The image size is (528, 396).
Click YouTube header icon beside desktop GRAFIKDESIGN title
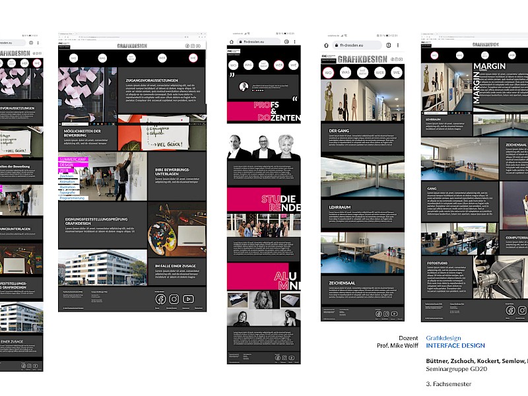198,46
